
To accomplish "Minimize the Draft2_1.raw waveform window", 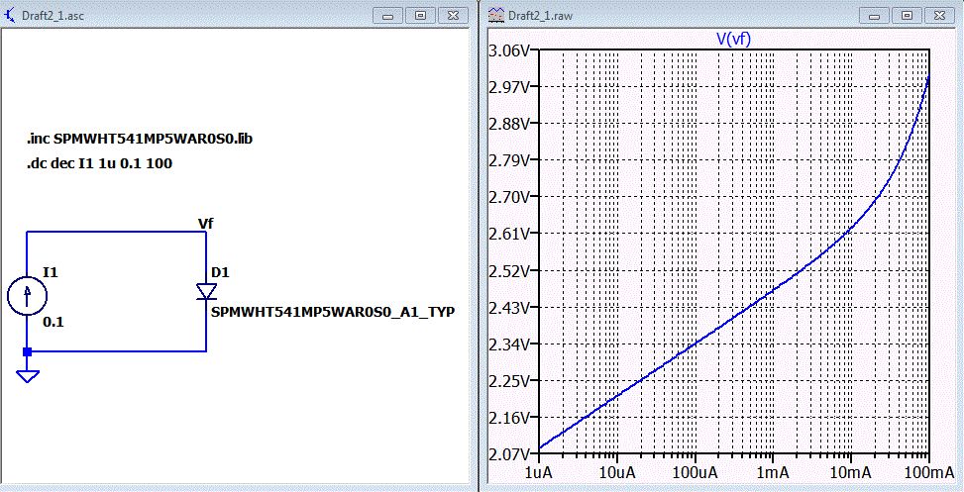I will click(x=874, y=16).
